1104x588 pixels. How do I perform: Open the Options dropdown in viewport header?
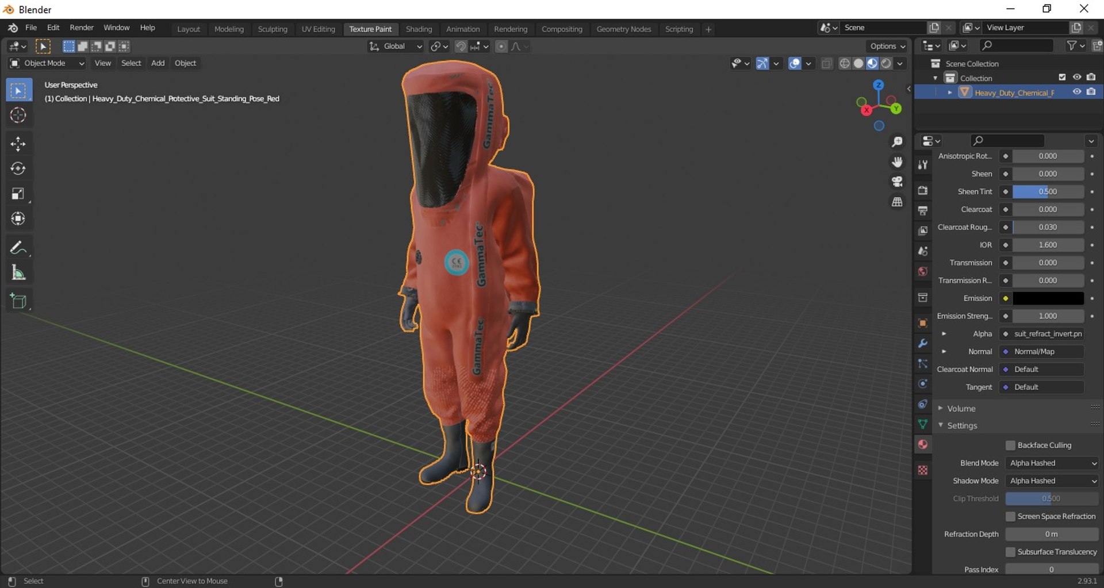point(887,47)
